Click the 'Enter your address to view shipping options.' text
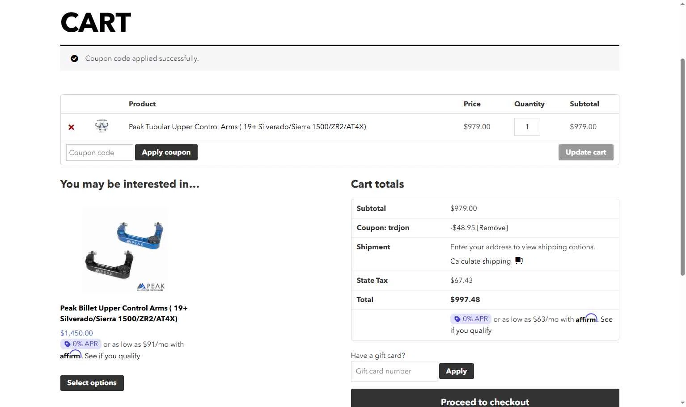This screenshot has width=686, height=407. (523, 247)
